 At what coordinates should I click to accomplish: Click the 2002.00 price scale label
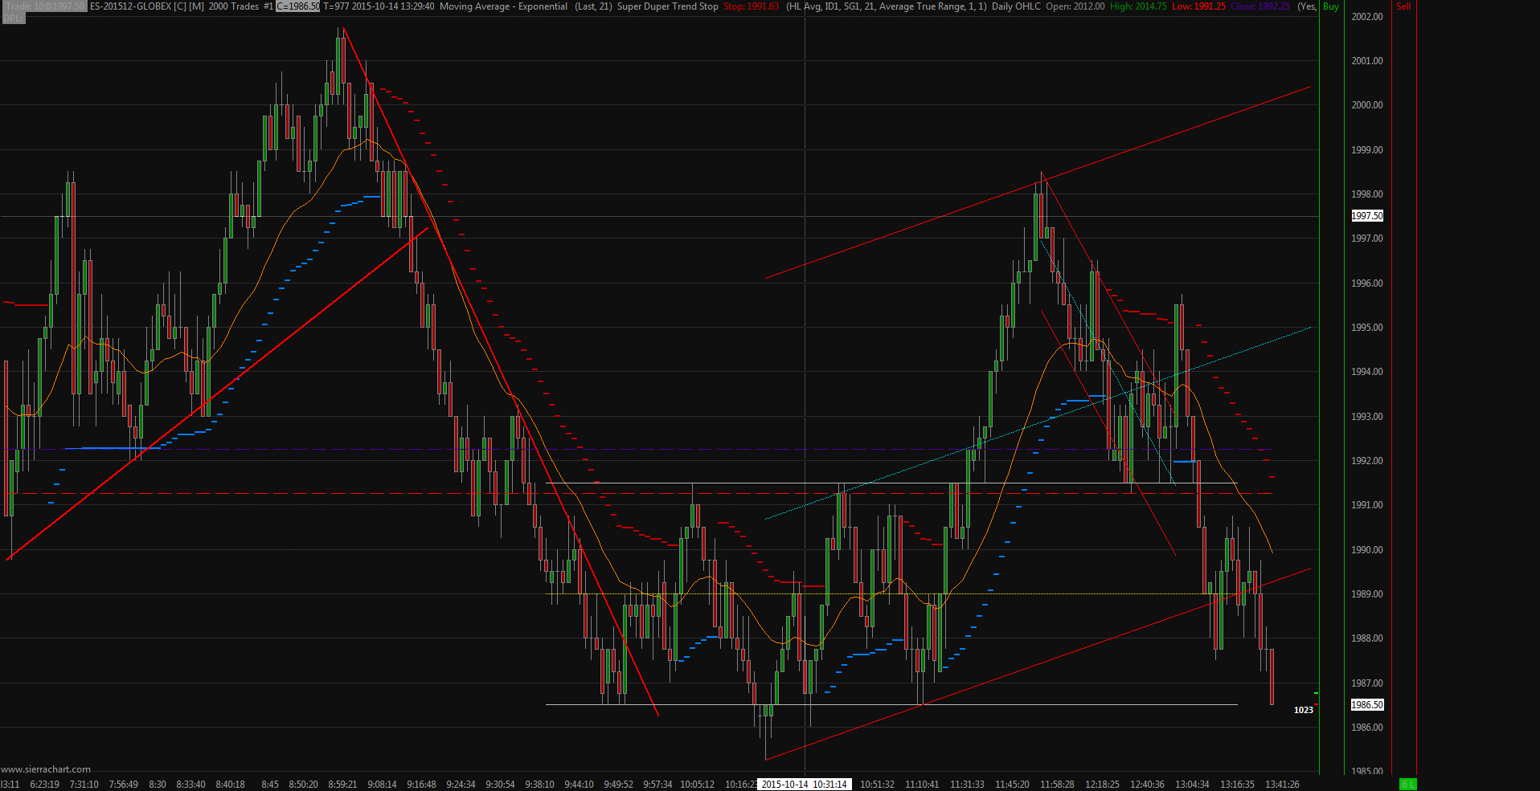pos(1367,17)
